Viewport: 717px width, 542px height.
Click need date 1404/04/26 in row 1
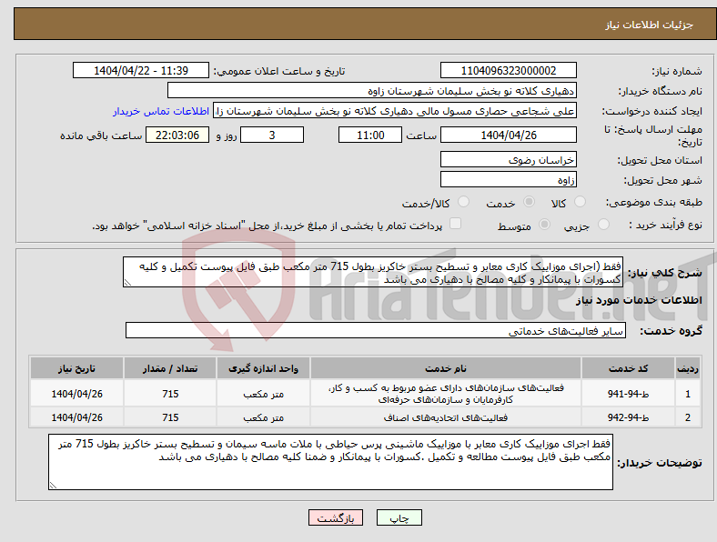coord(76,394)
